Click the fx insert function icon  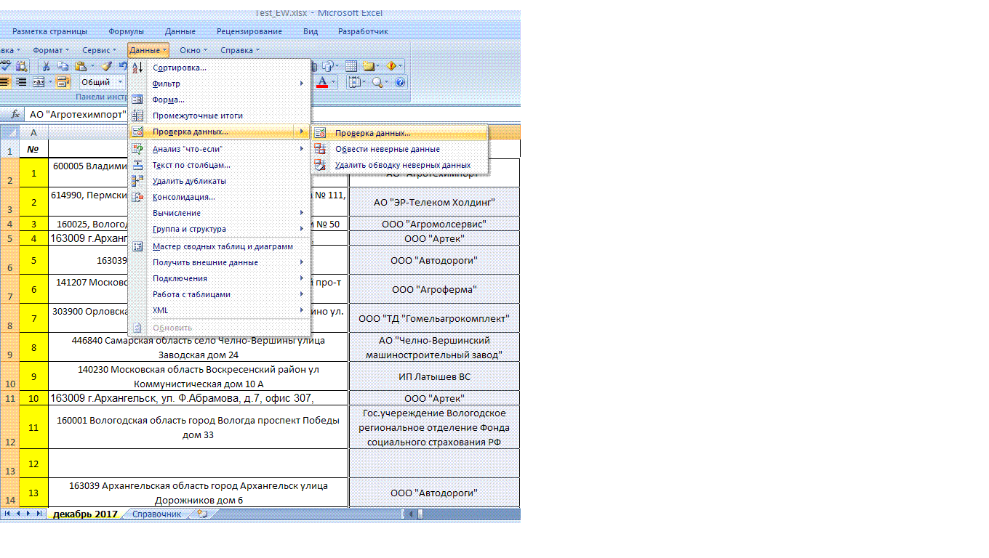click(x=15, y=115)
